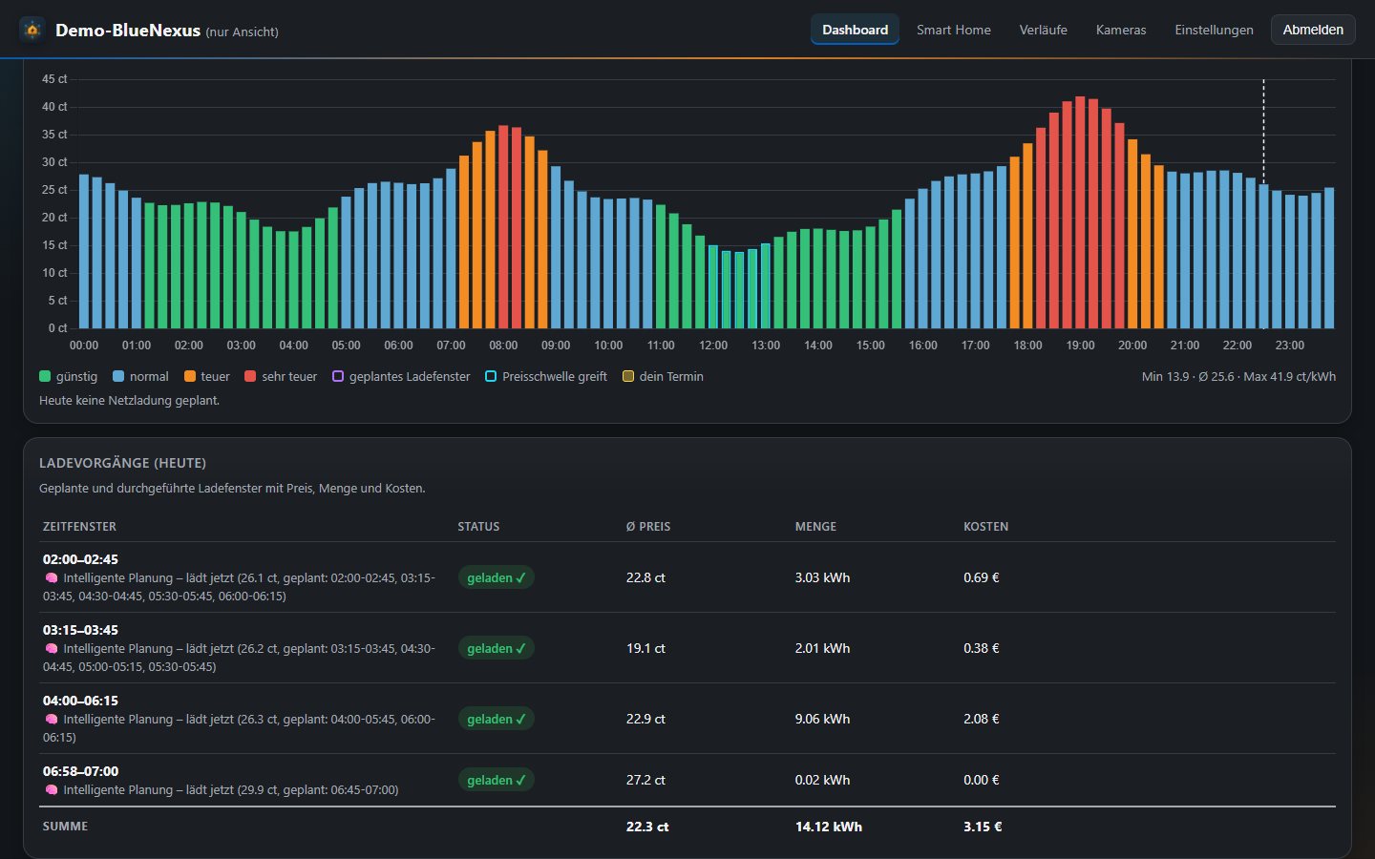Click the brain icon in the 04:00–06:15 row

(52, 719)
